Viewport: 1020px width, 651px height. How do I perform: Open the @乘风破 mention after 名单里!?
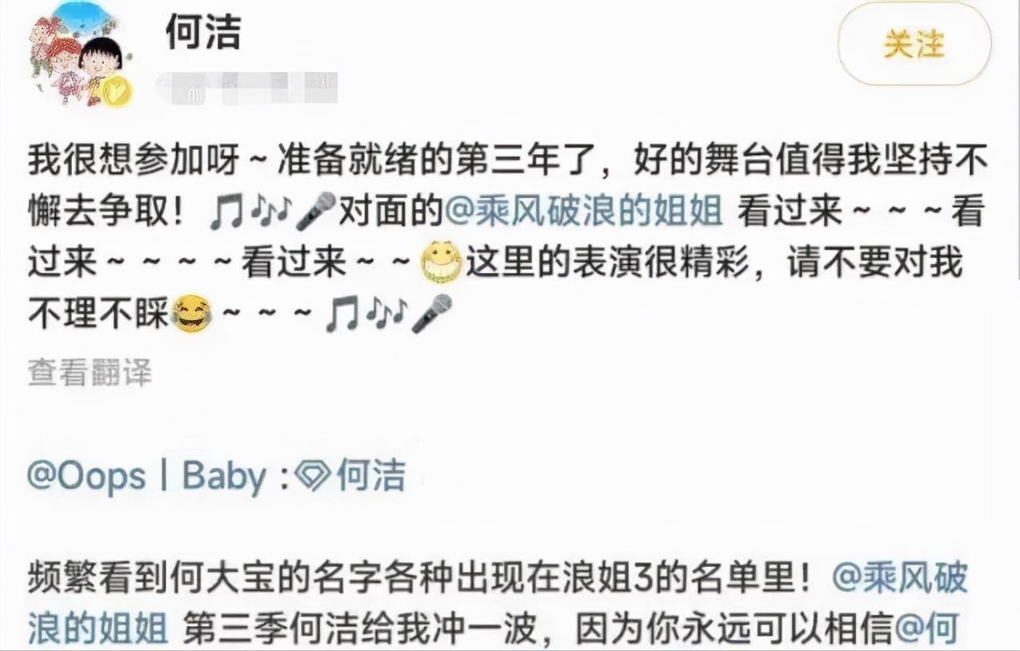[900, 578]
